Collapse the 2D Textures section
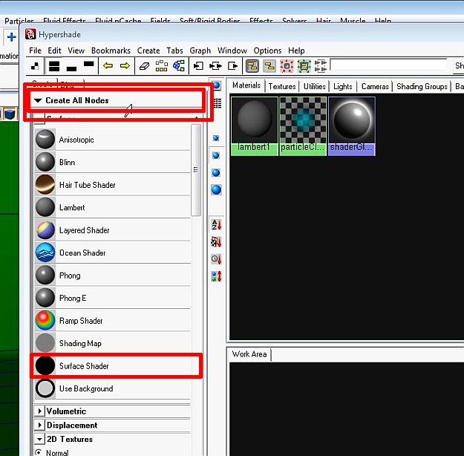 point(39,439)
